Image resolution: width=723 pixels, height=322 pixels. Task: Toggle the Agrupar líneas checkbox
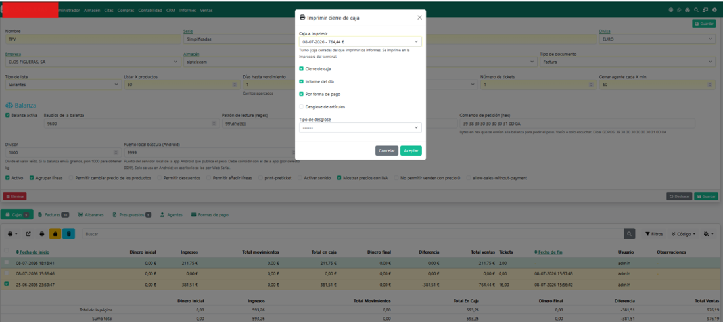pos(32,177)
